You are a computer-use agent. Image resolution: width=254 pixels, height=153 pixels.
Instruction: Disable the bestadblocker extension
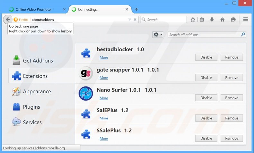click(206, 57)
